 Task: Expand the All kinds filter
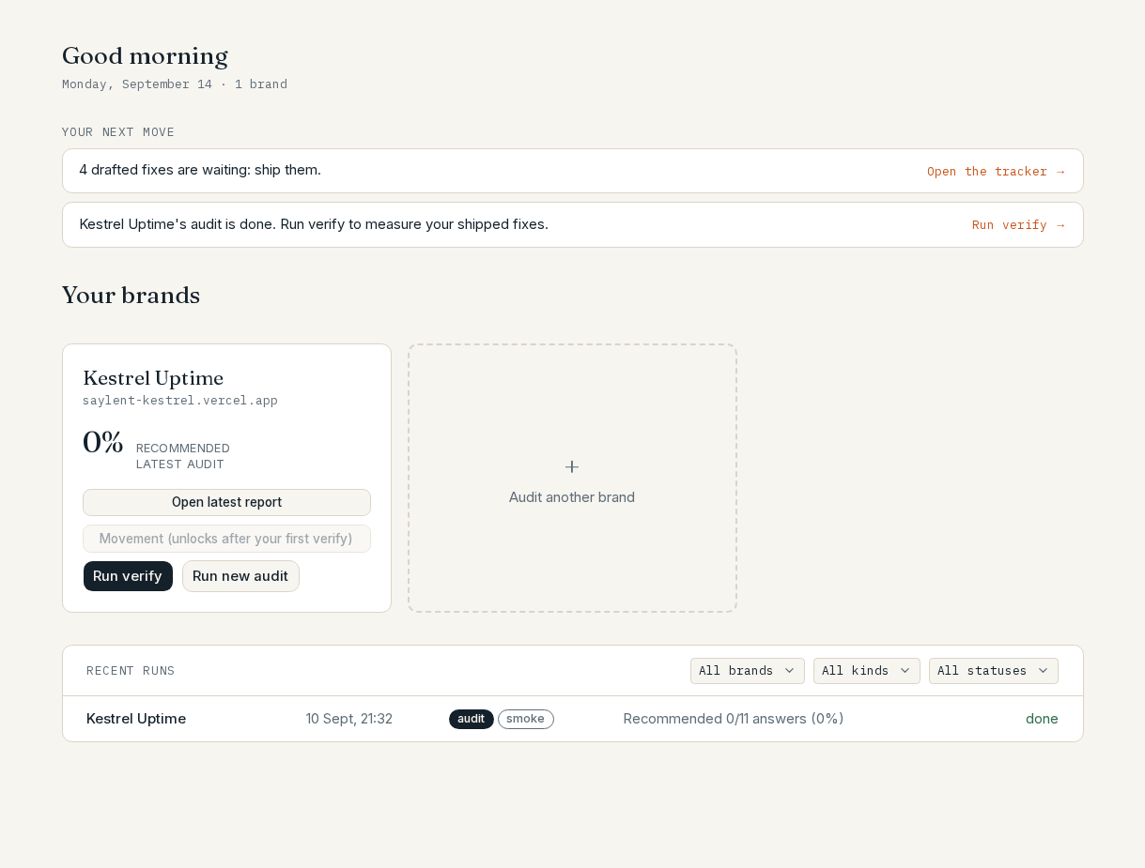pos(867,671)
